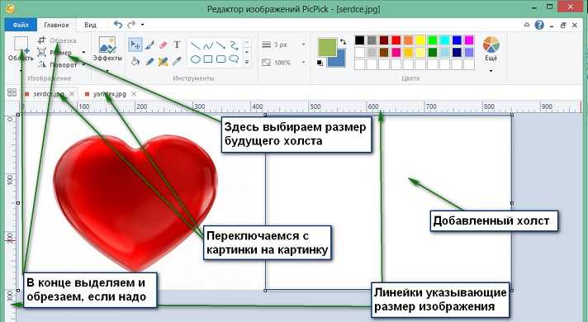Choose the speech bubble shape
Viewport: 588px width, 322px height.
(234, 59)
